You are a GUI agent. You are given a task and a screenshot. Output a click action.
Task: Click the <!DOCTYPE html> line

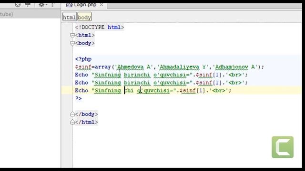pyautogui.click(x=100, y=28)
